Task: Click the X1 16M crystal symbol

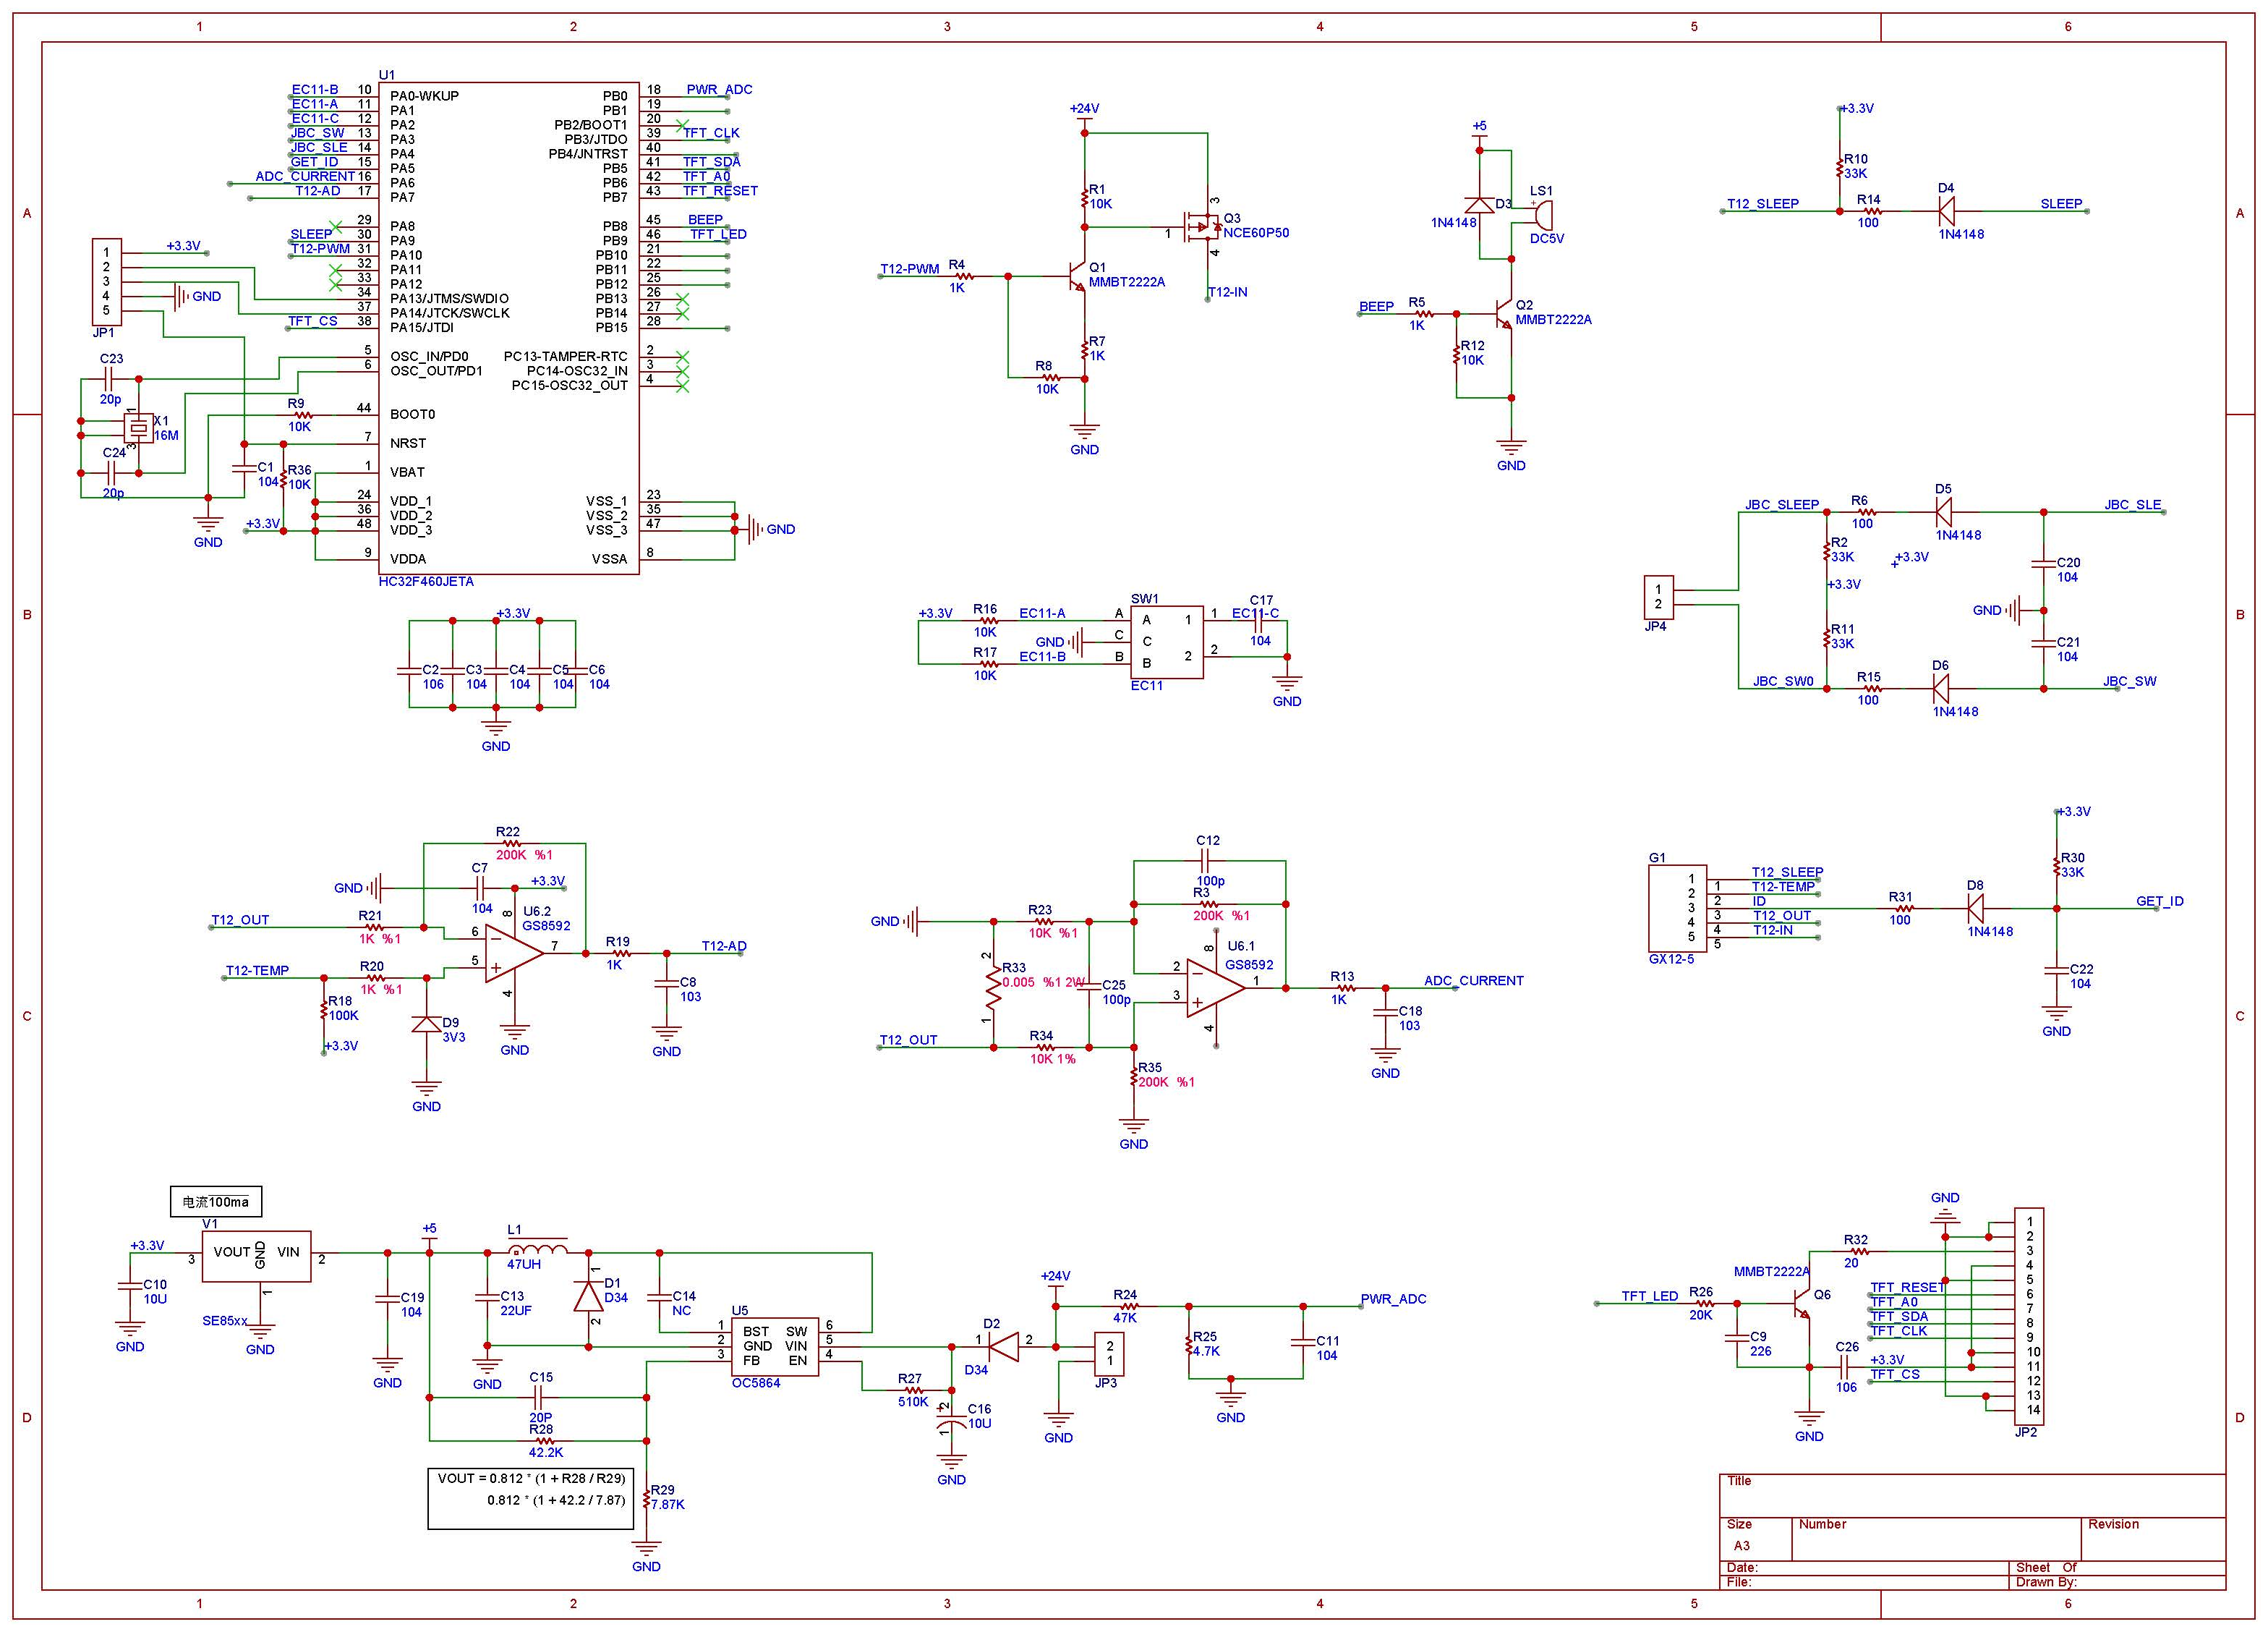Action: click(138, 428)
